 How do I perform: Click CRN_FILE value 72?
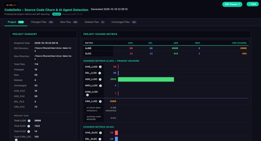coord(36,107)
